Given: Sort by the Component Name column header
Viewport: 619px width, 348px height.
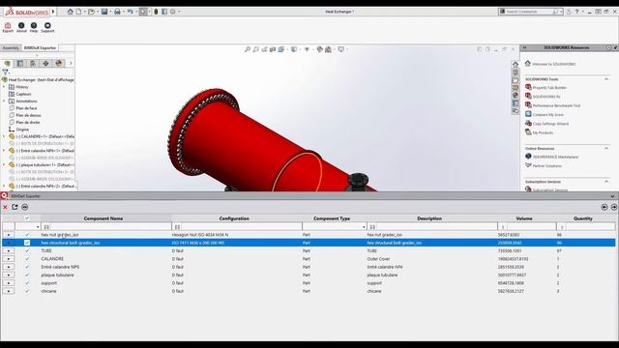Looking at the screenshot, I should tap(103, 218).
